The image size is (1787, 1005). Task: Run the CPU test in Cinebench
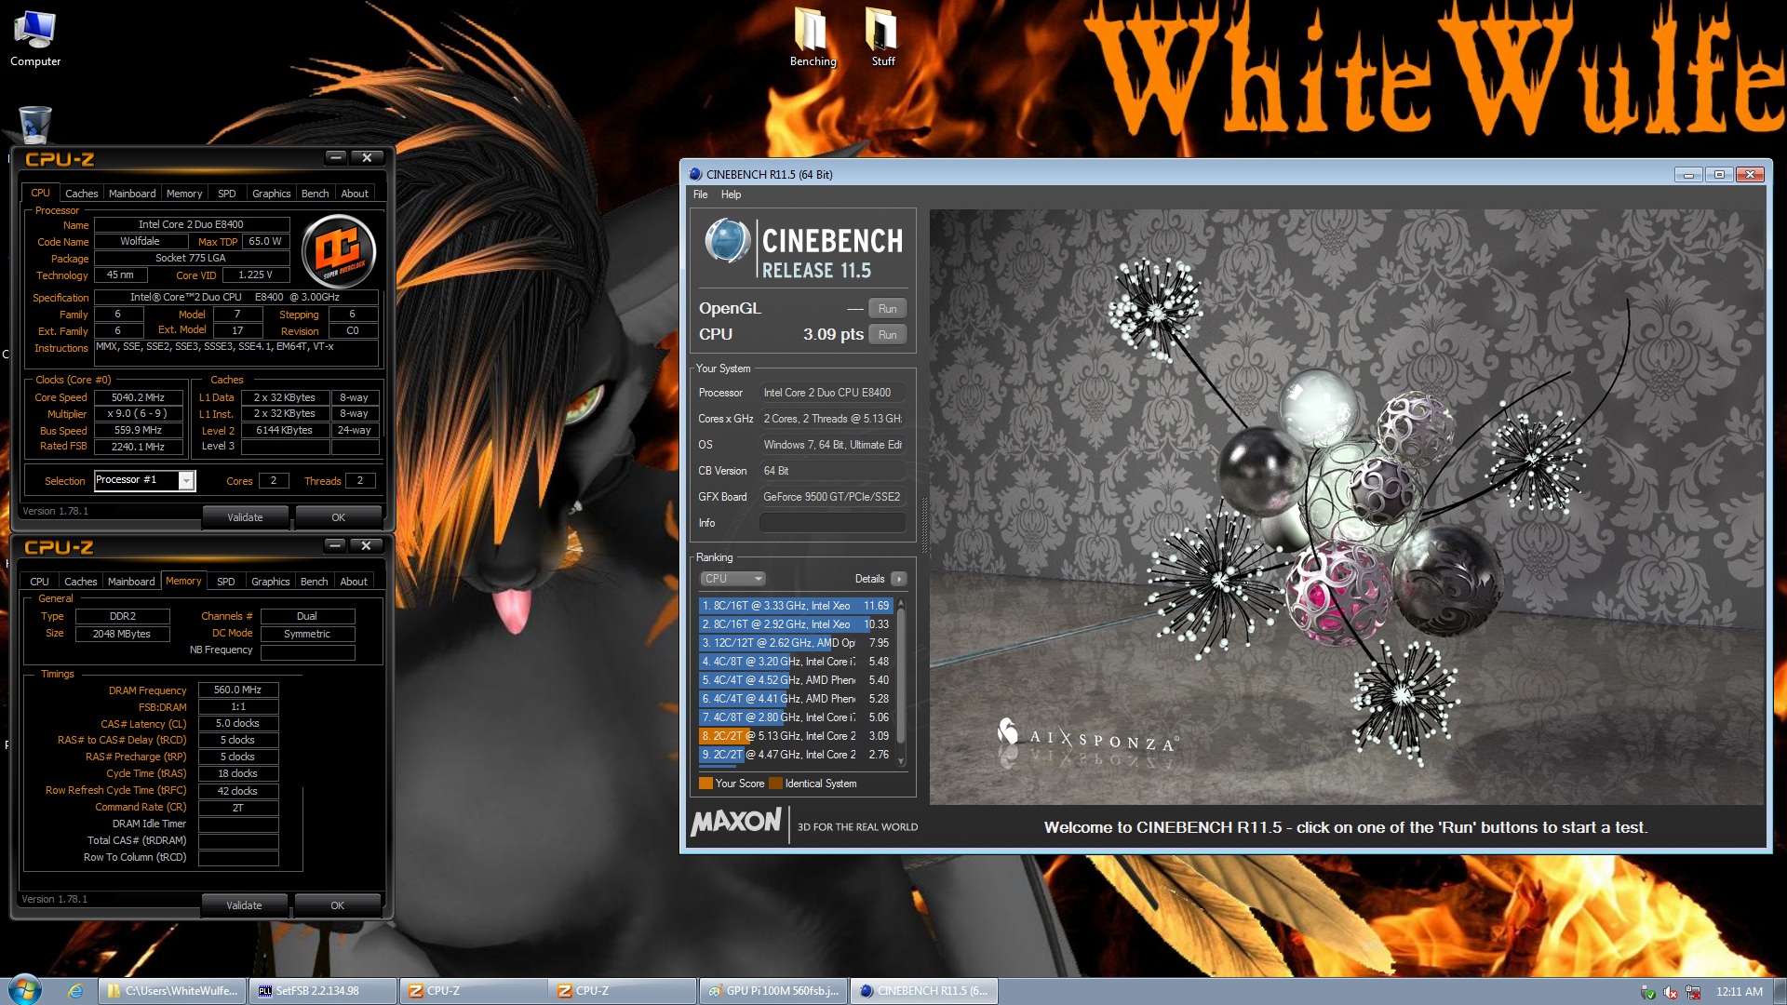[887, 335]
